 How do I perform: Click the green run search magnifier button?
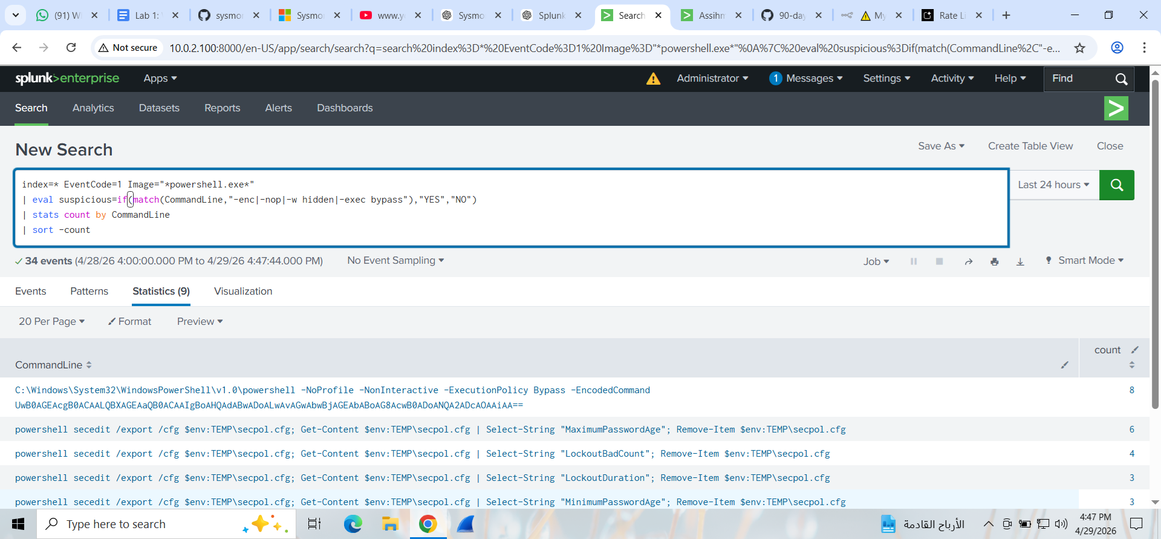[x=1116, y=185]
